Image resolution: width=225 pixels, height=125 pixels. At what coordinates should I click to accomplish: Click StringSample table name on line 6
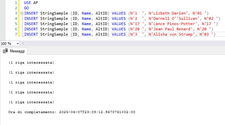tap(54, 29)
